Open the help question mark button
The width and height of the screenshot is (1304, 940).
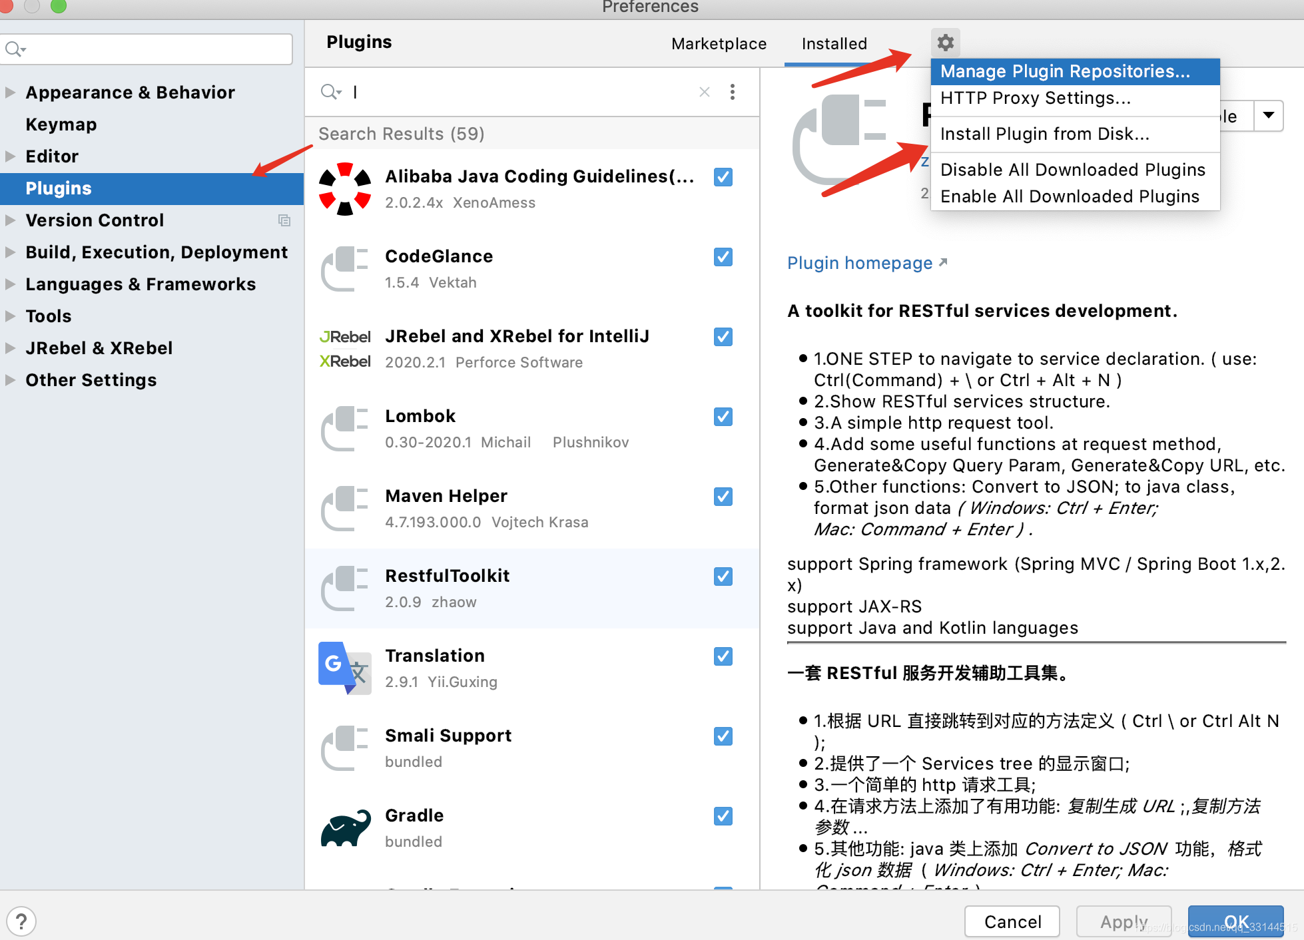tap(21, 921)
